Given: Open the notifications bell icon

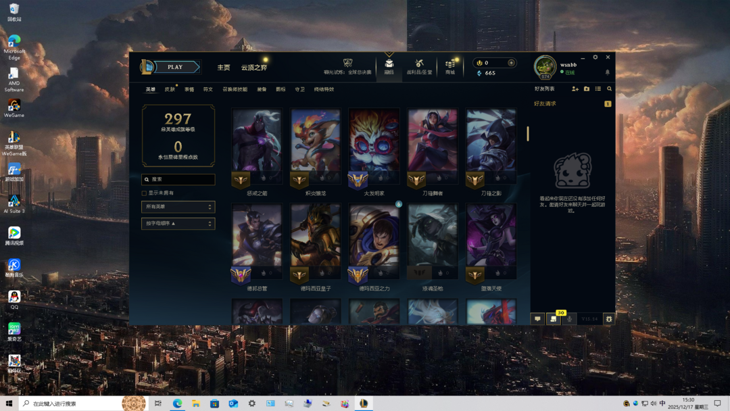Looking at the screenshot, I should click(x=607, y=72).
